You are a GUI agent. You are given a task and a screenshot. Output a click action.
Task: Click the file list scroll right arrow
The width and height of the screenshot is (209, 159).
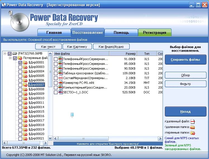click(x=160, y=139)
